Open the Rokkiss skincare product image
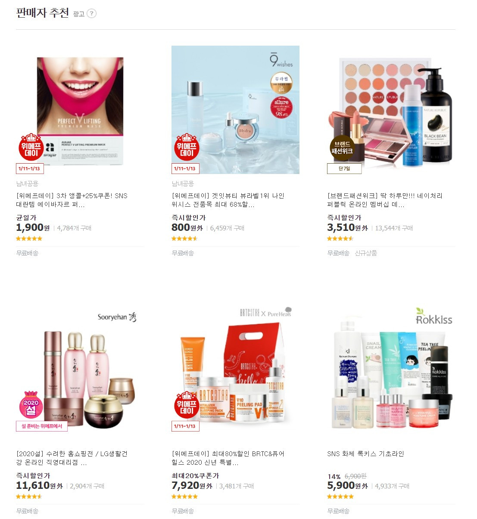Screen dimensions: 477x519 [391, 368]
